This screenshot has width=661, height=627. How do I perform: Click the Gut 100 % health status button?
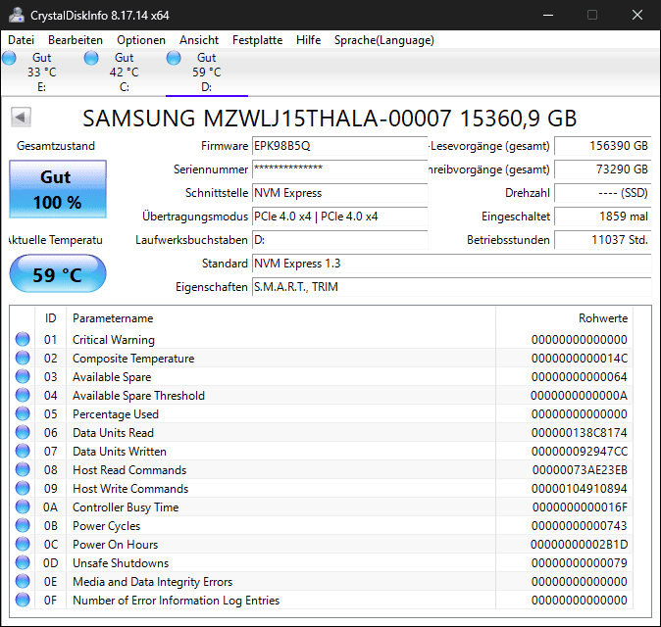coord(58,189)
